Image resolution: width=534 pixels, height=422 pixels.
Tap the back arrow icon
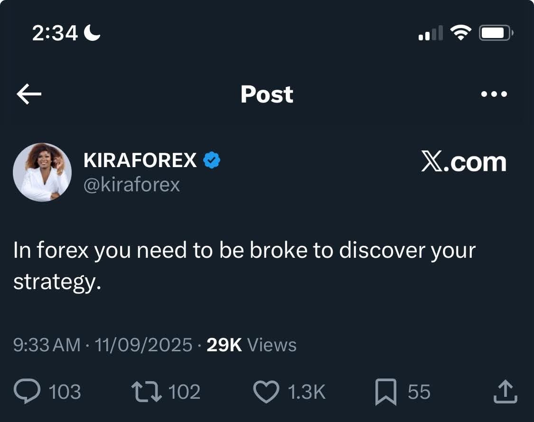(x=29, y=94)
